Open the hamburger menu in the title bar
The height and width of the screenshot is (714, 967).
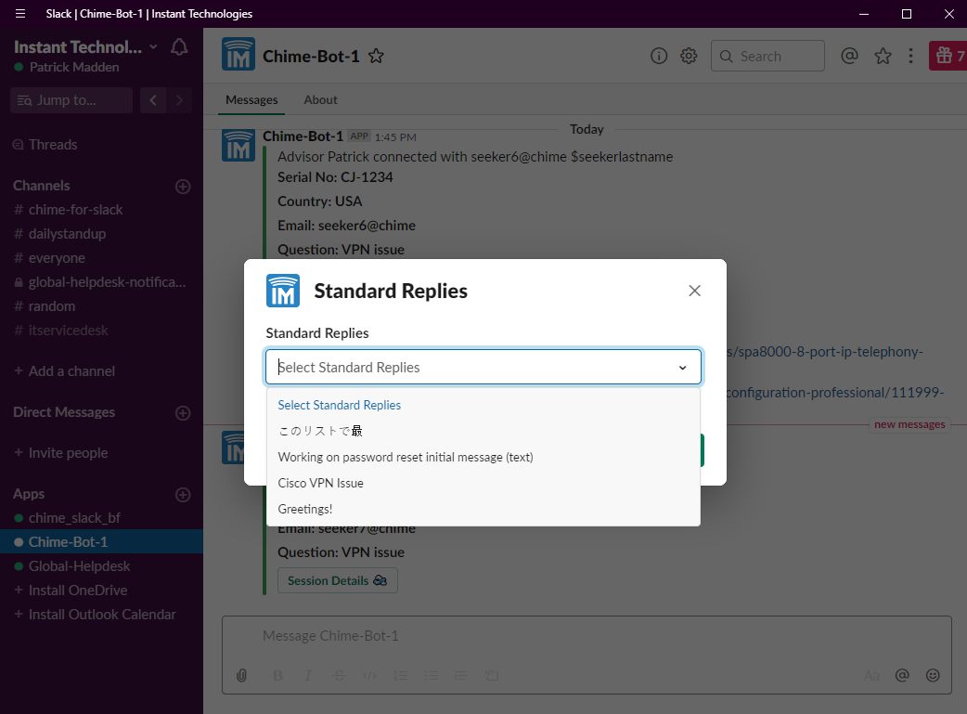tap(20, 14)
